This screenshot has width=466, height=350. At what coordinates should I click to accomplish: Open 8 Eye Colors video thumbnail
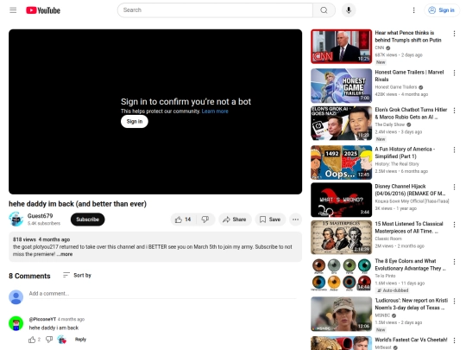(x=341, y=275)
